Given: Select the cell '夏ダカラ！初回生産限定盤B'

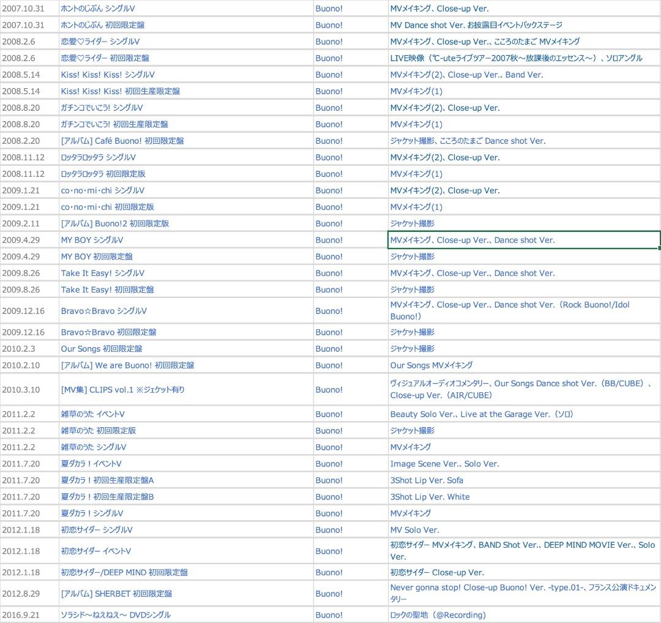Looking at the screenshot, I should coord(186,496).
